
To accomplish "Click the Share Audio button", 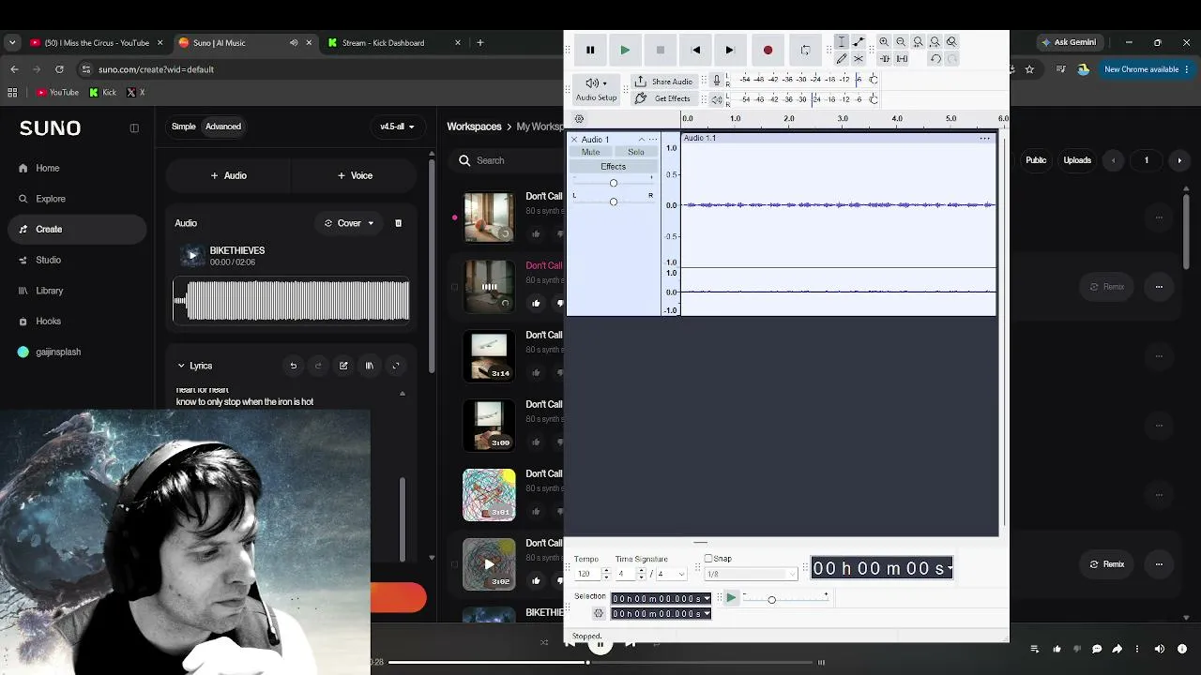I will (x=663, y=82).
